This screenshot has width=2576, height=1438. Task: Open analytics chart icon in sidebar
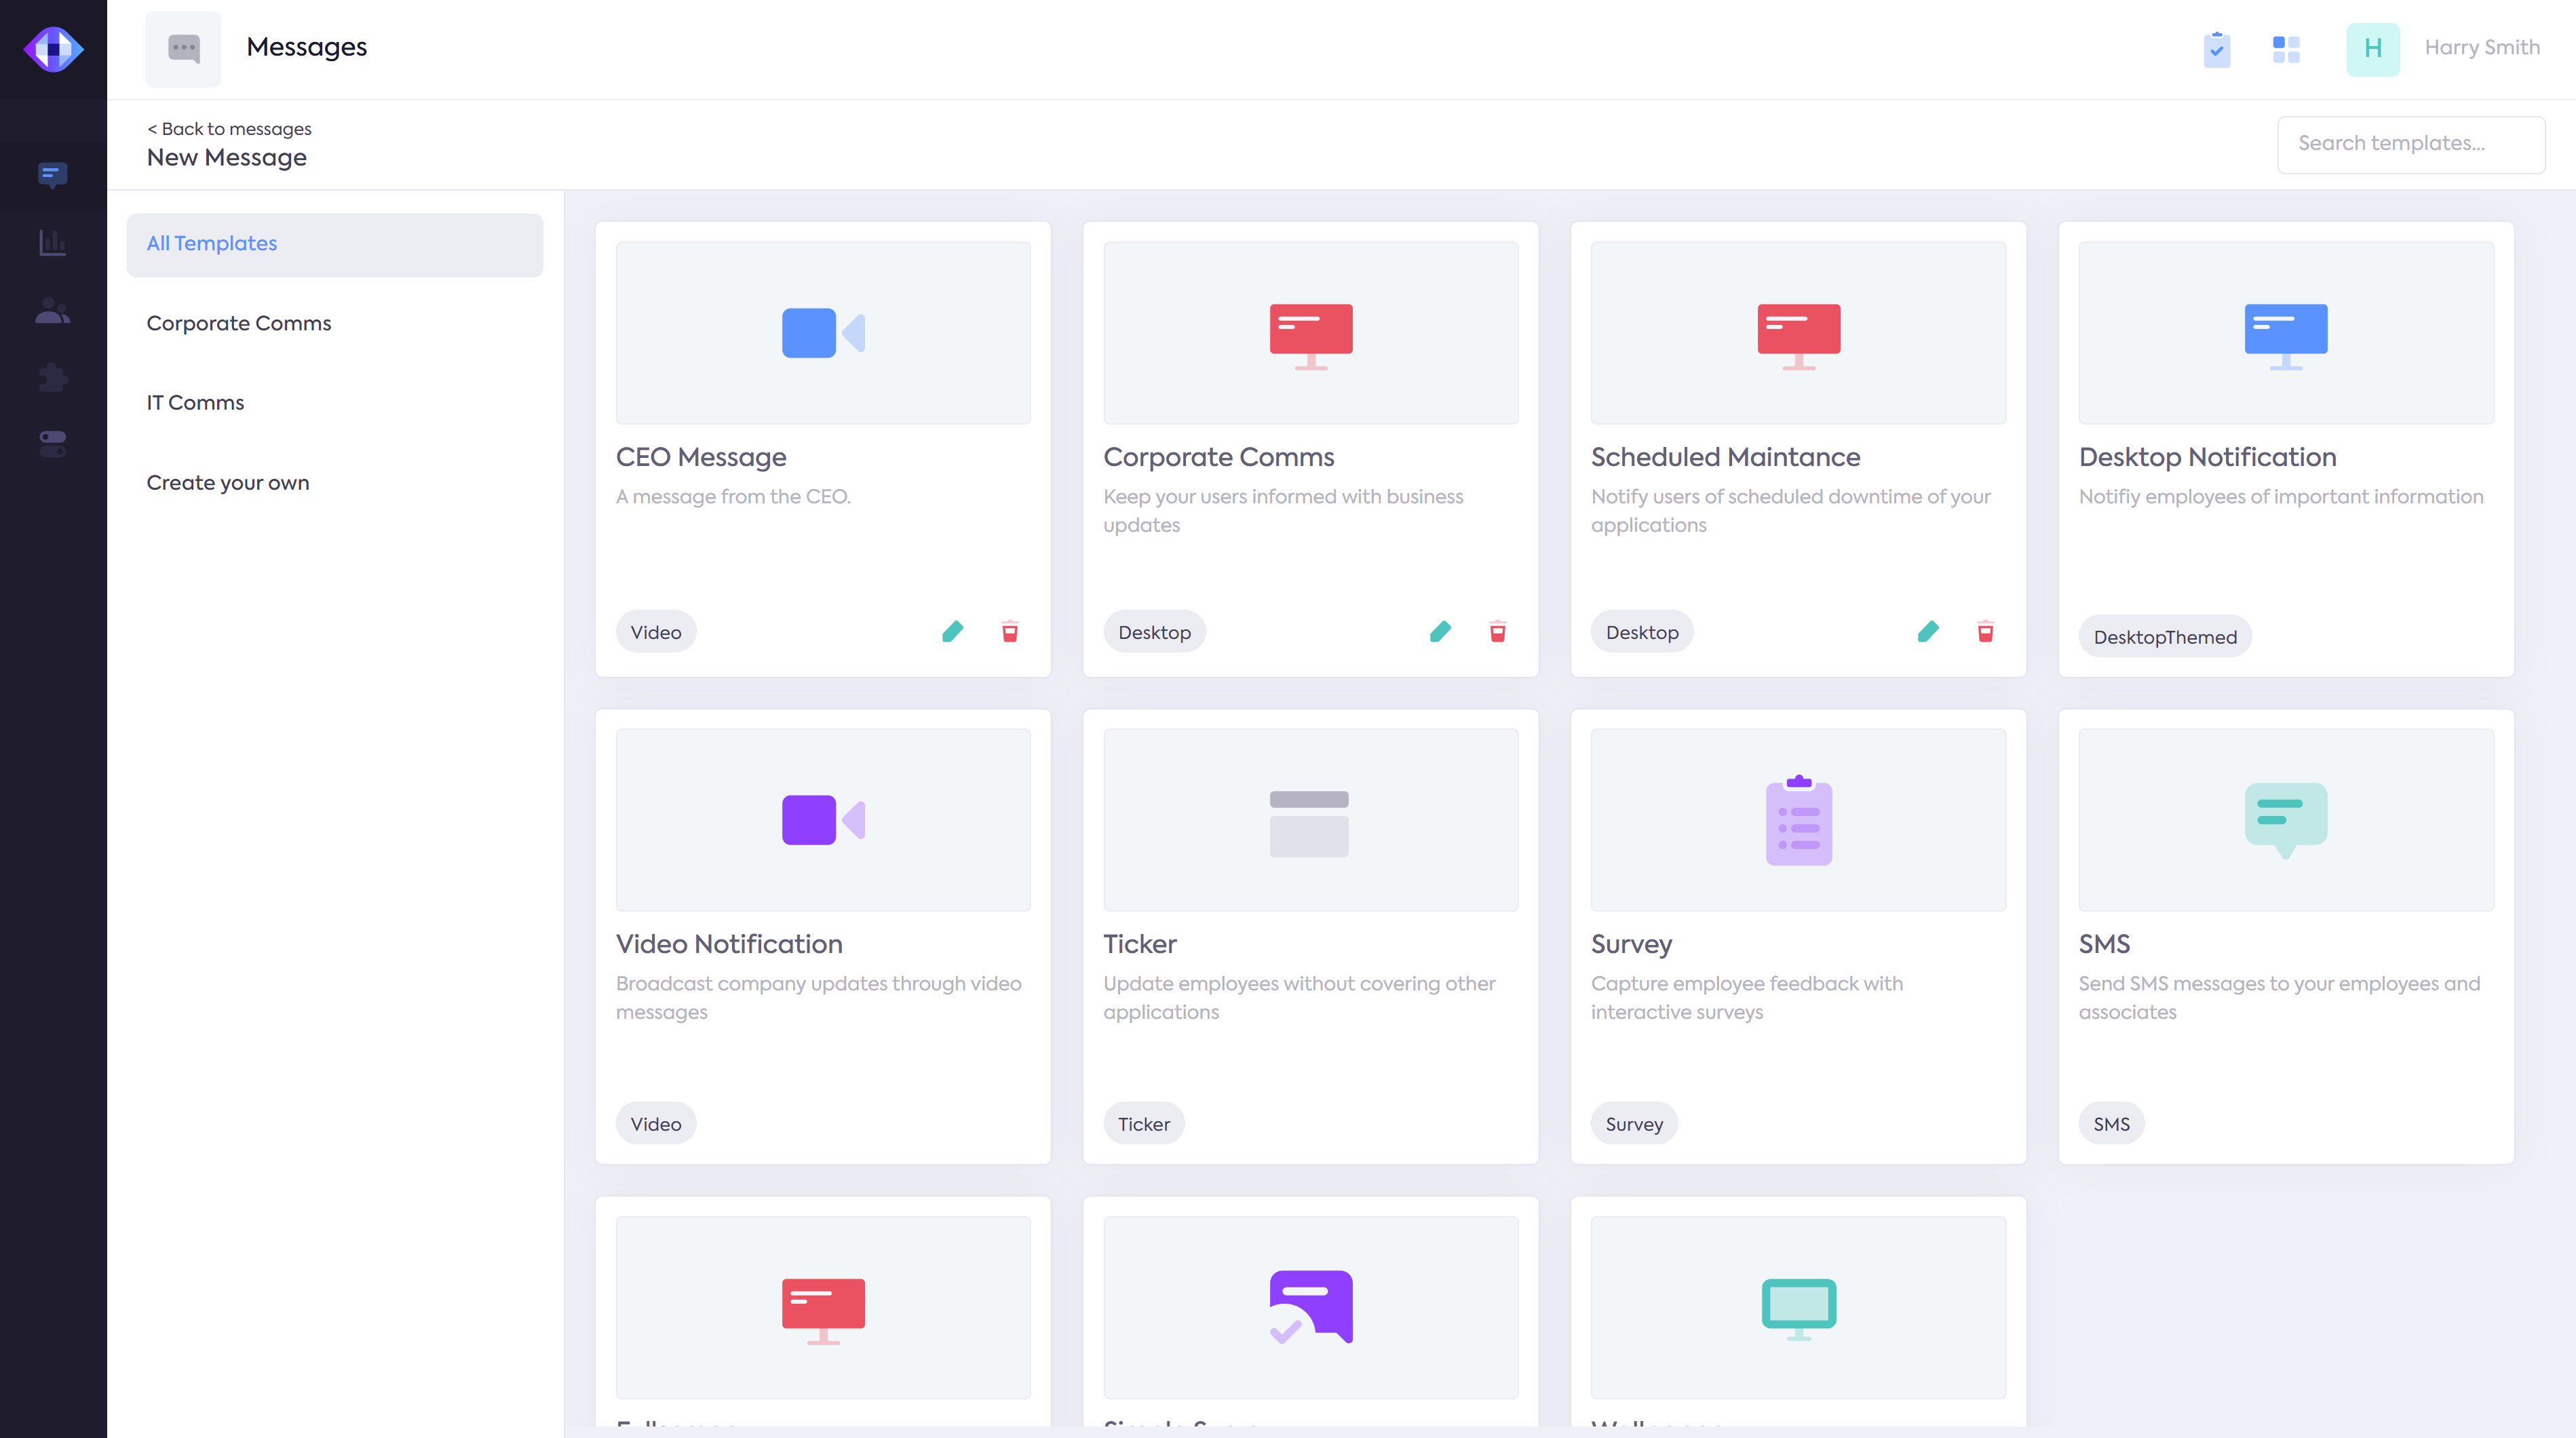[52, 242]
